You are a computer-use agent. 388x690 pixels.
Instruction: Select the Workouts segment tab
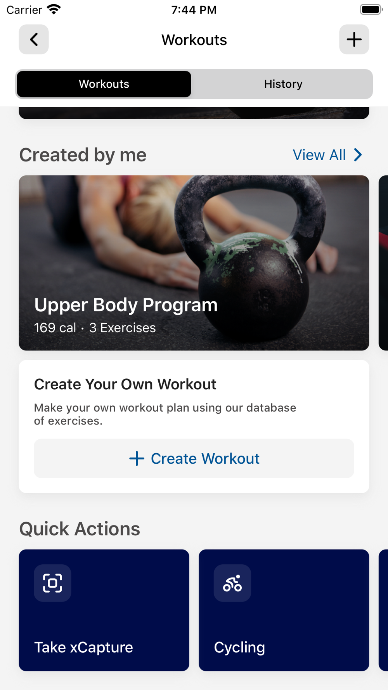tap(104, 84)
